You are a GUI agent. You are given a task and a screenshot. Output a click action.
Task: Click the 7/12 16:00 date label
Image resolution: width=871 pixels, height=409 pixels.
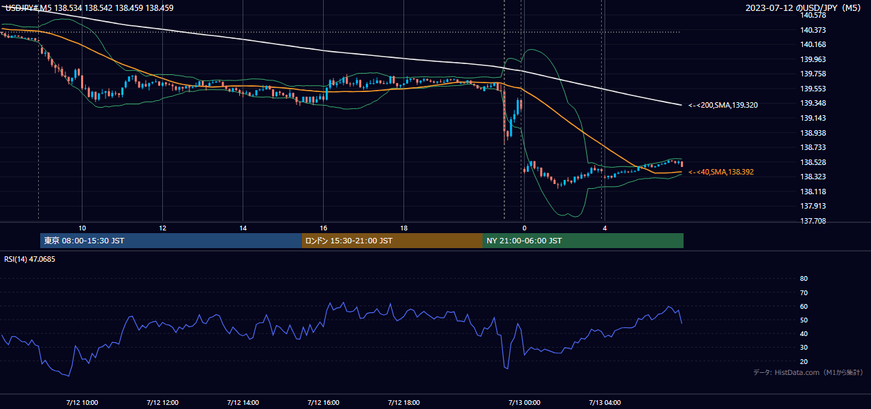(x=323, y=403)
